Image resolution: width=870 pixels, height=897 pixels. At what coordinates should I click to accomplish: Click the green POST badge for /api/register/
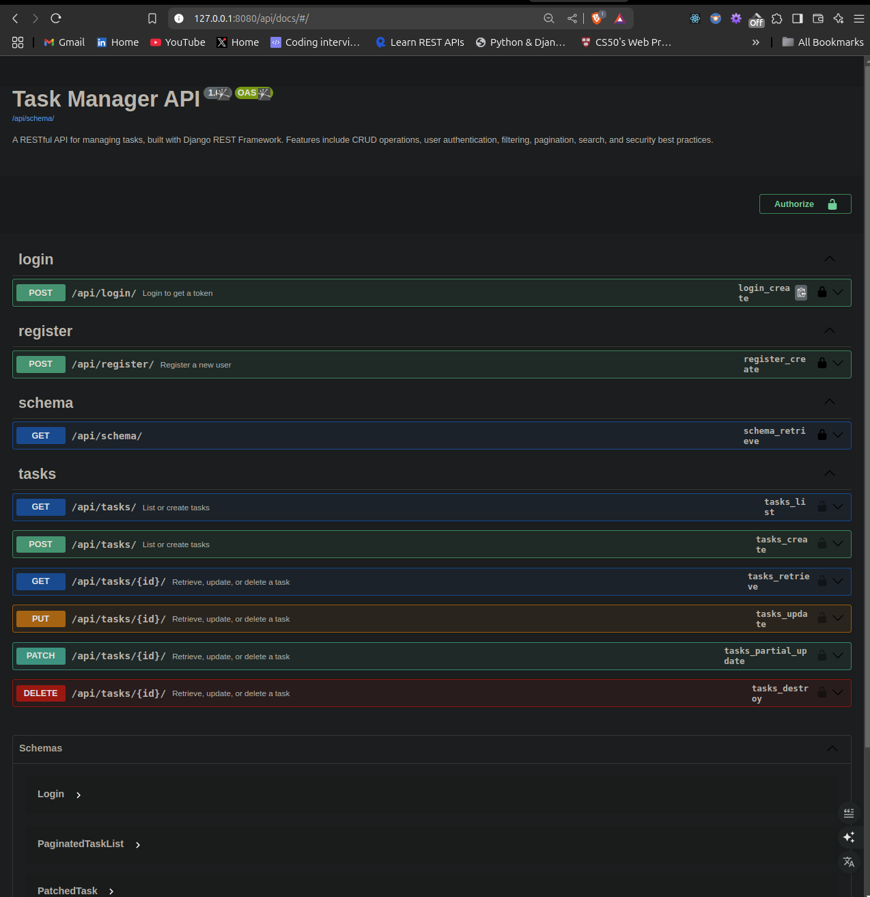pos(40,364)
